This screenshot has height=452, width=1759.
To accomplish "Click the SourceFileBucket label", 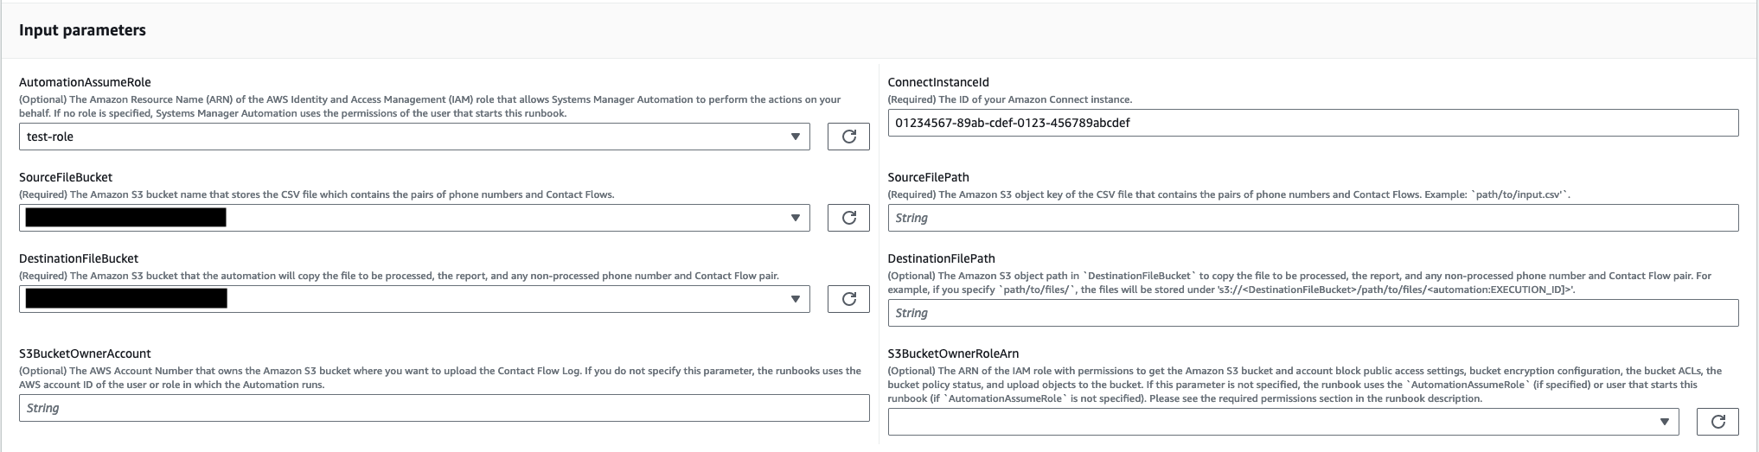I will coord(66,177).
